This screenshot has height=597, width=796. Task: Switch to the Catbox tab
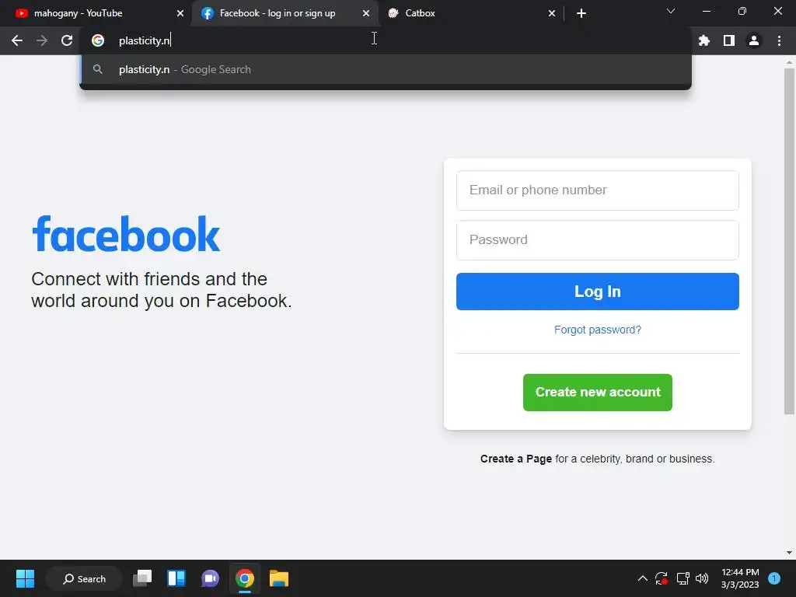471,13
